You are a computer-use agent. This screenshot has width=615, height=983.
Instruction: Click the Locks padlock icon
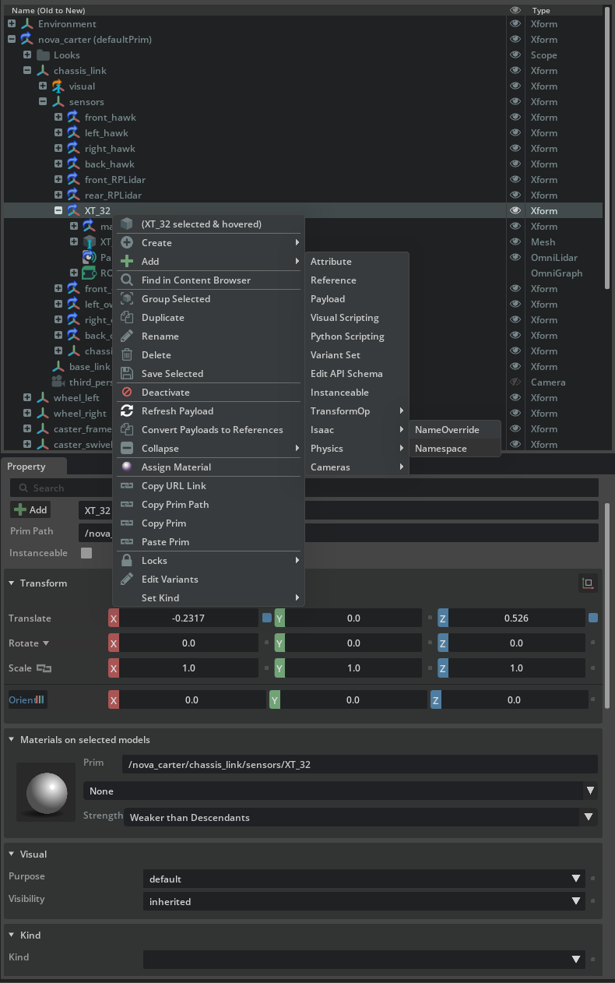tap(127, 561)
